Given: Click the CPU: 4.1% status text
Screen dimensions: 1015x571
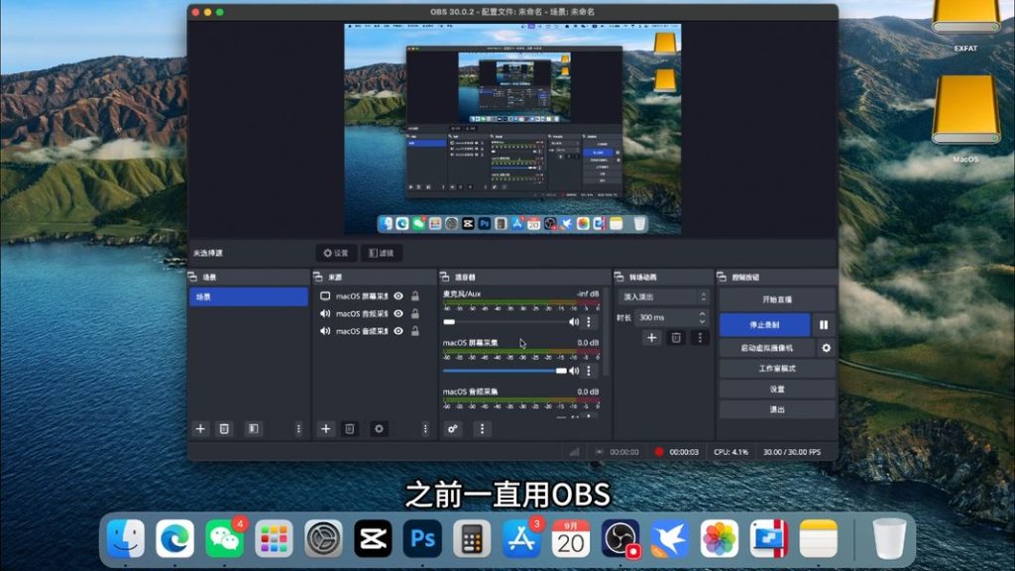Looking at the screenshot, I should click(x=731, y=452).
